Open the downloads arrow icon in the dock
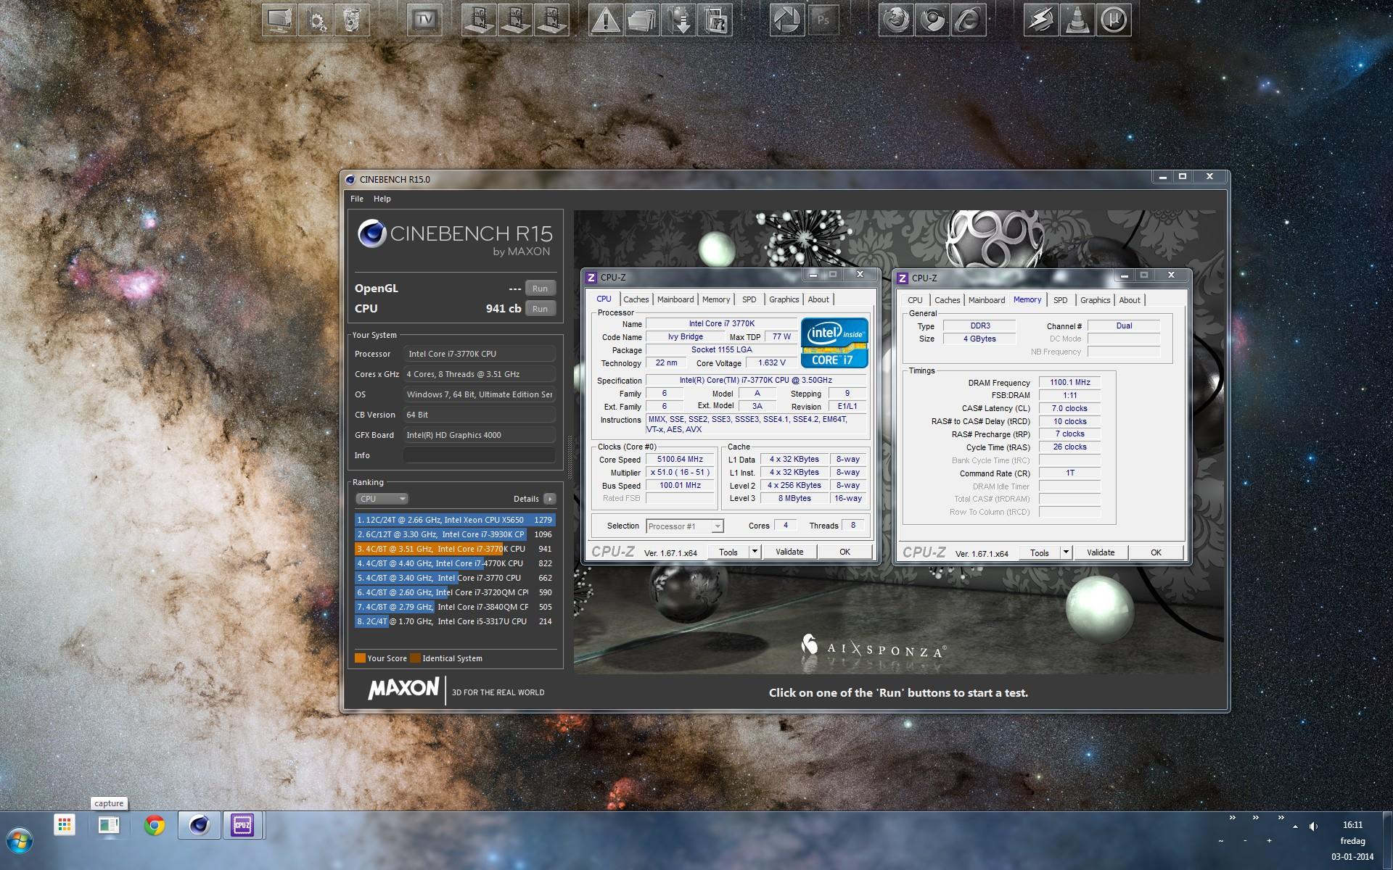Viewport: 1393px width, 870px height. (678, 20)
